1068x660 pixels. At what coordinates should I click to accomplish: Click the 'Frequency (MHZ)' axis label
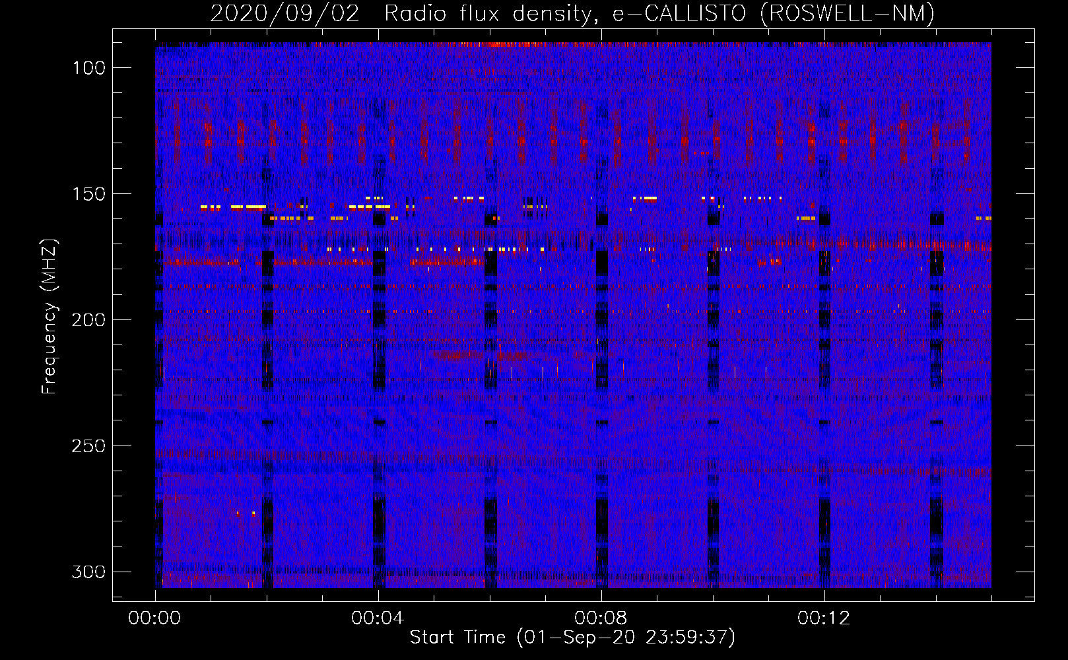pyautogui.click(x=50, y=316)
